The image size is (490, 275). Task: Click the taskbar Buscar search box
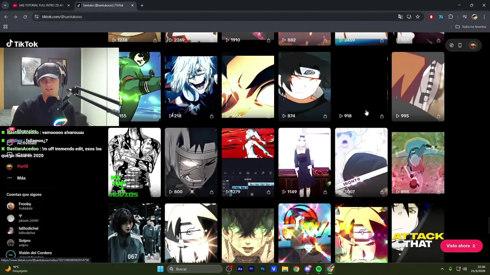click(x=195, y=269)
